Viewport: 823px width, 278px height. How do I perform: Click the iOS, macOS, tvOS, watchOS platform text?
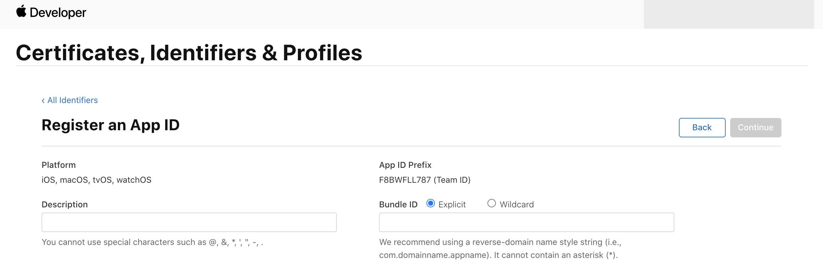pyautogui.click(x=96, y=180)
